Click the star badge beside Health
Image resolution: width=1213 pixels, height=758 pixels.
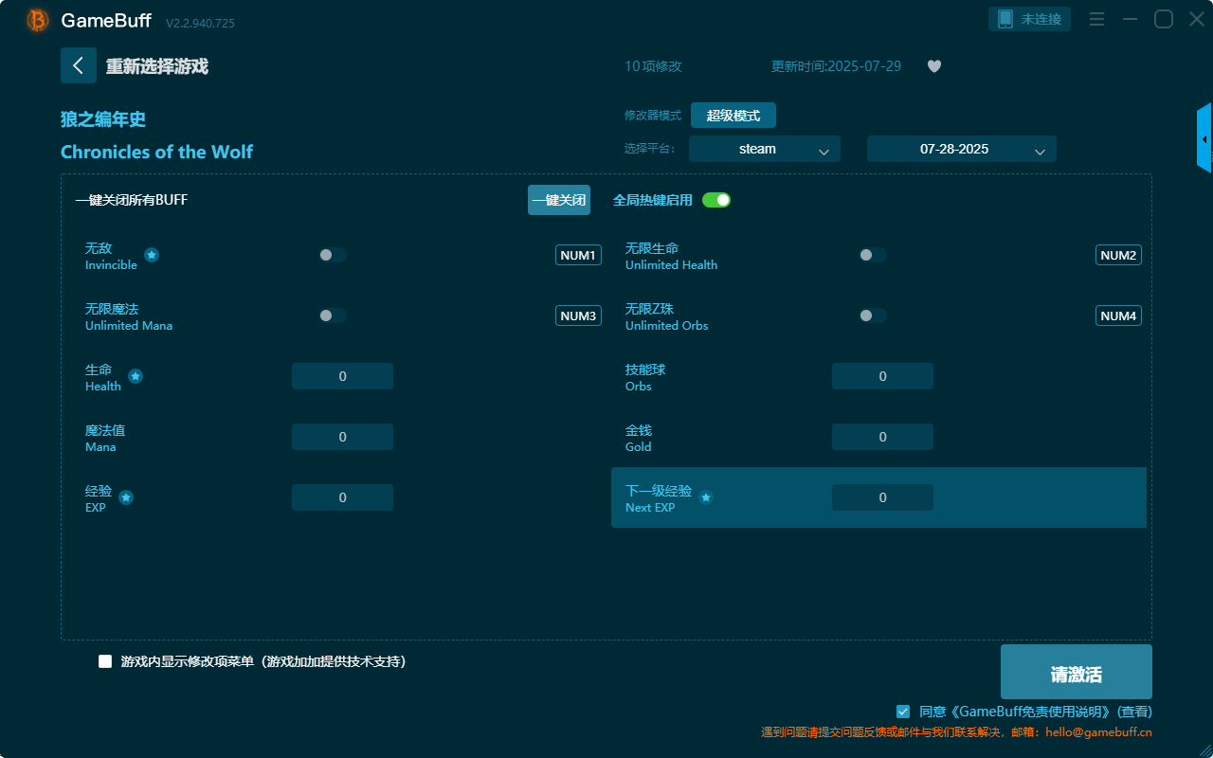point(136,376)
